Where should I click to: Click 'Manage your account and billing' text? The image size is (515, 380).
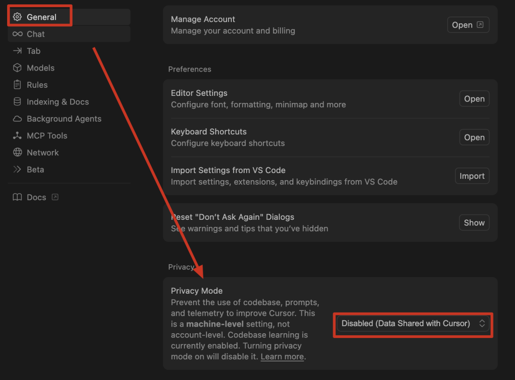[233, 31]
